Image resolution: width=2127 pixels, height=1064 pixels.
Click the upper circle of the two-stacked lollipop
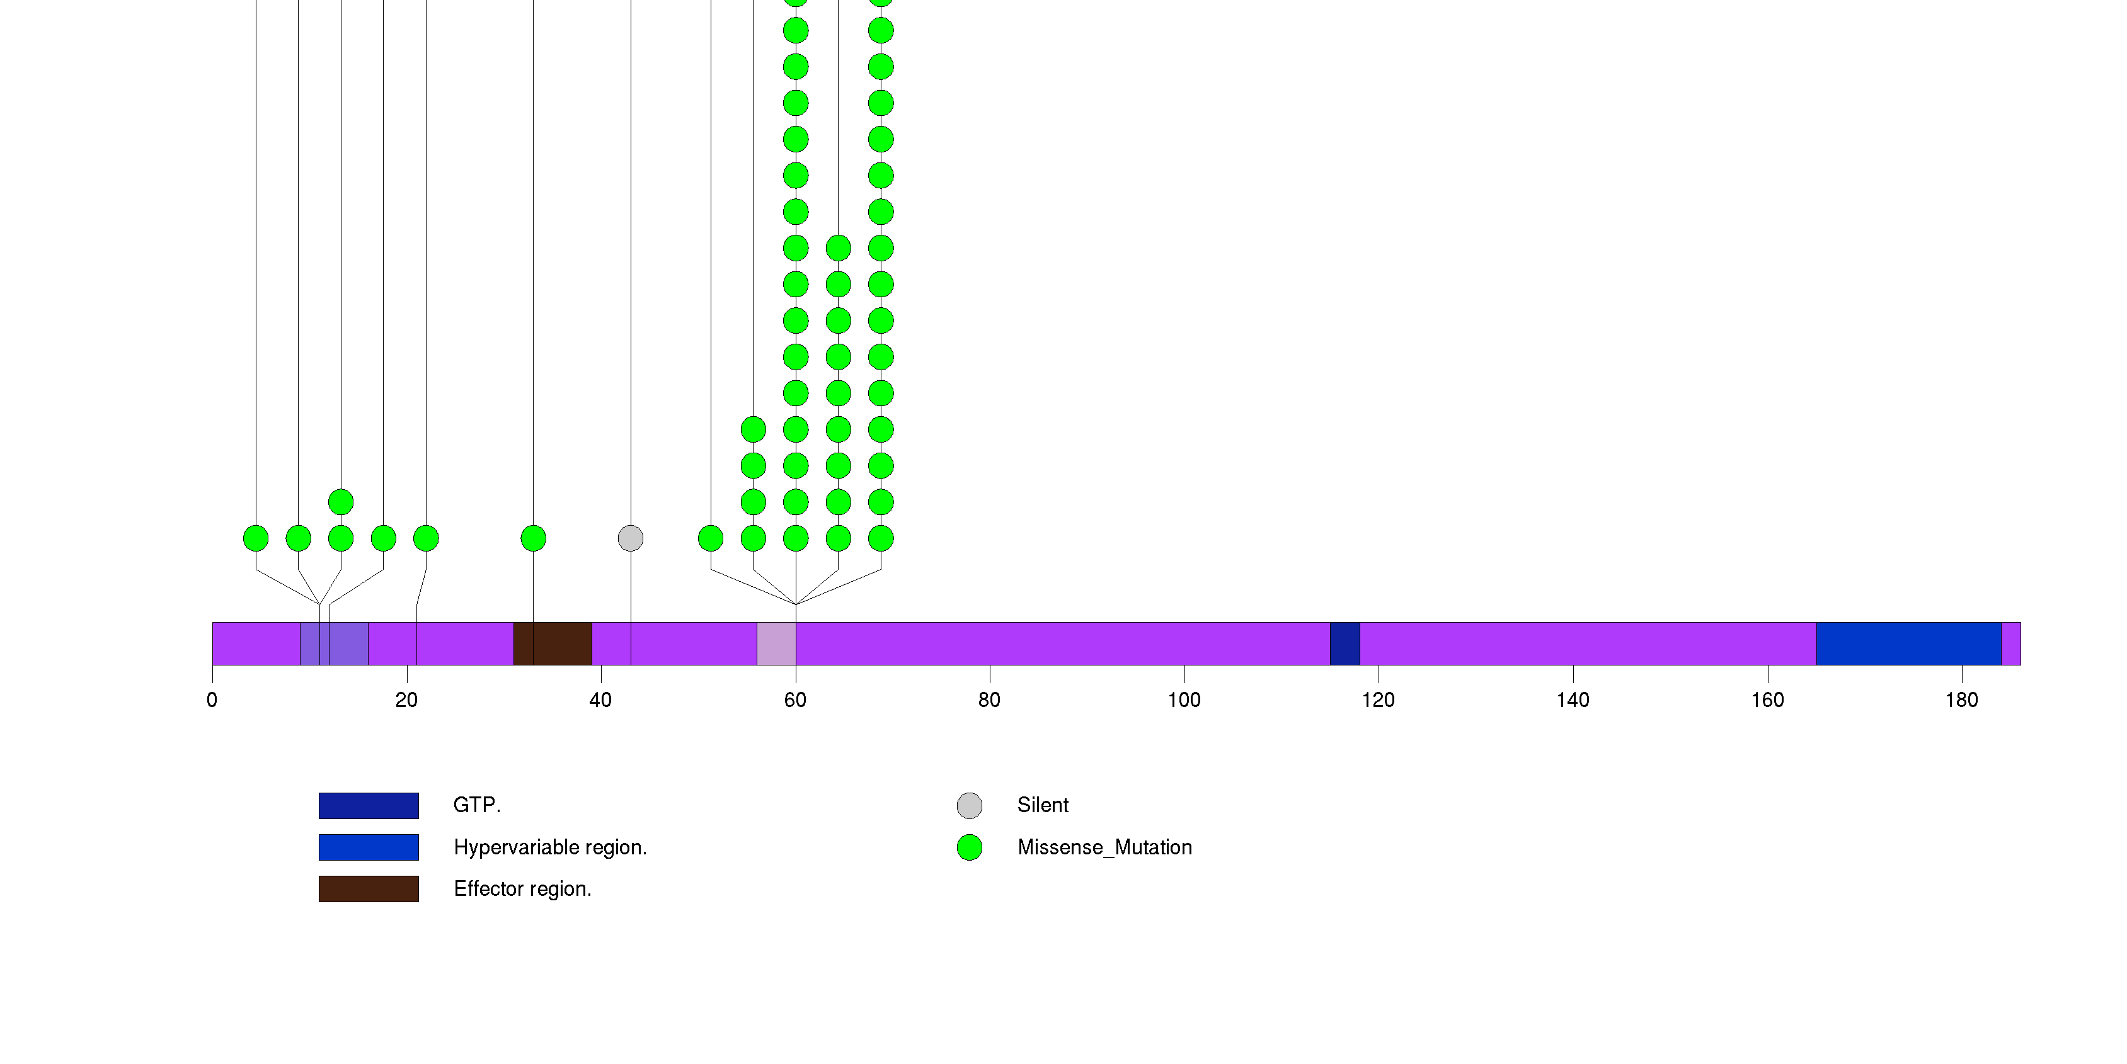click(341, 502)
